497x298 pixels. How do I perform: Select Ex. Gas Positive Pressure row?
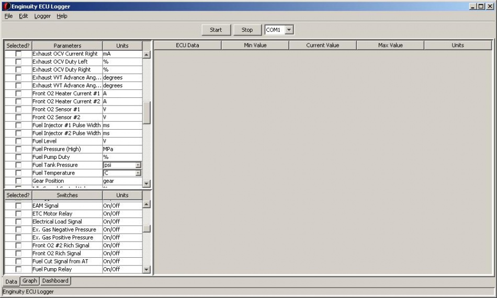[74, 237]
